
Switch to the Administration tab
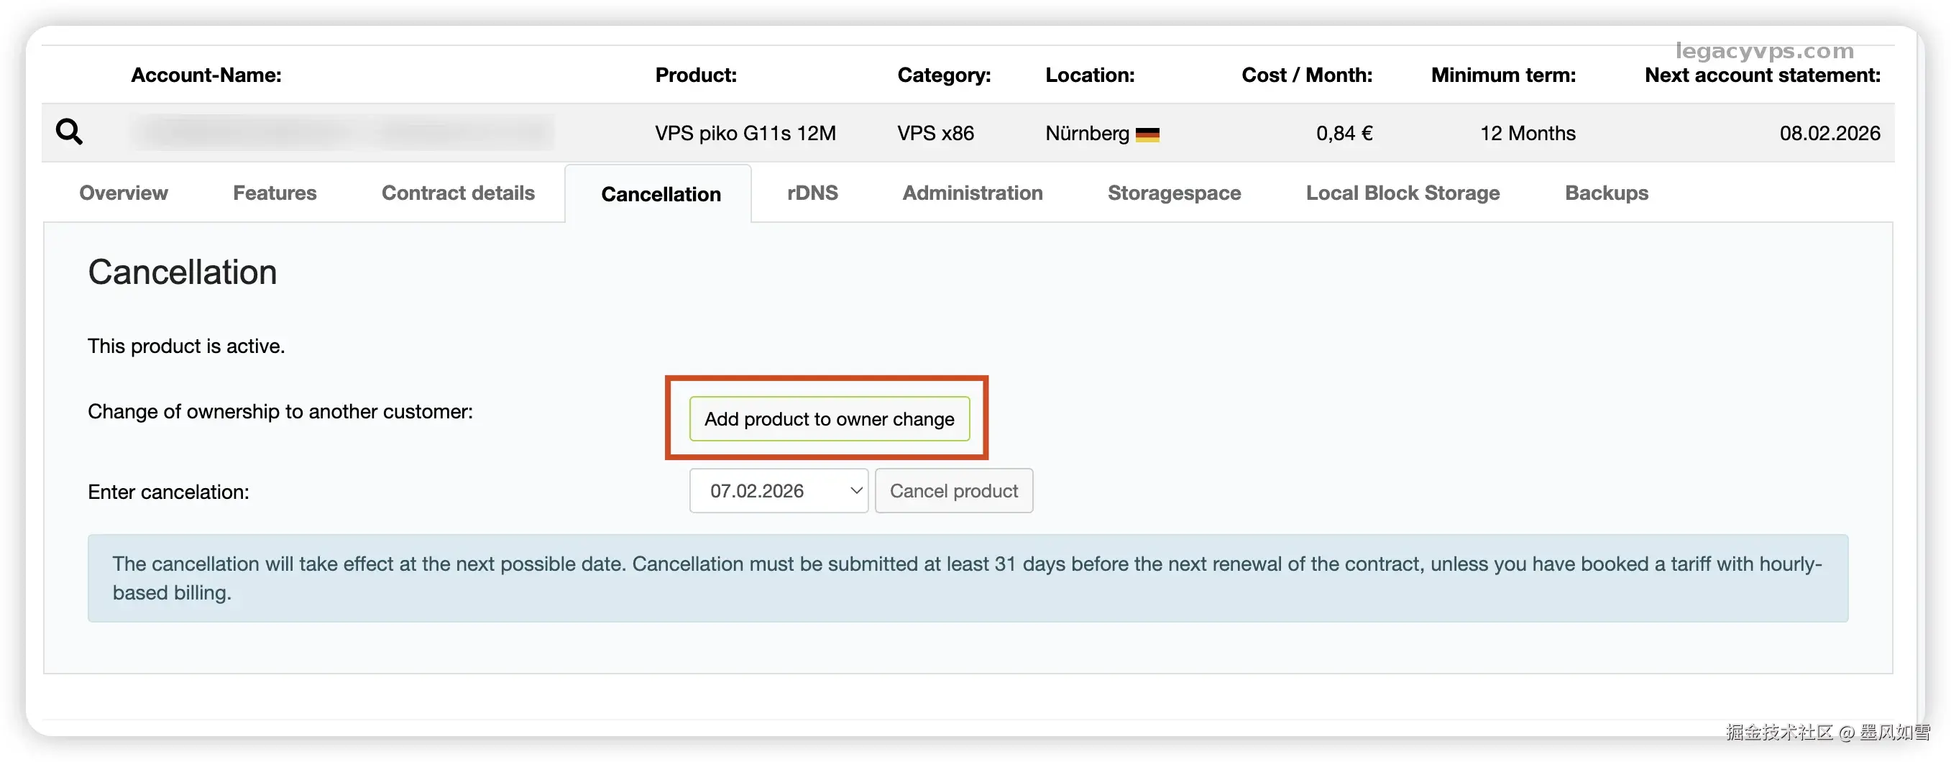972,193
